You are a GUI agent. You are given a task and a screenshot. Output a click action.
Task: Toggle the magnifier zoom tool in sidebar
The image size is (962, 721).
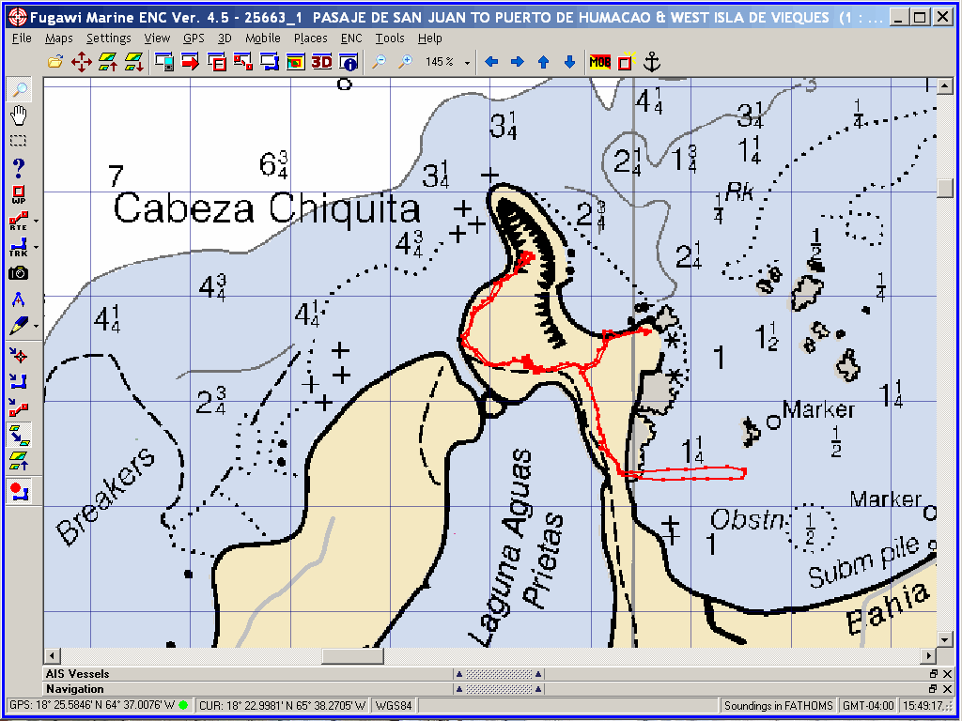pyautogui.click(x=19, y=89)
